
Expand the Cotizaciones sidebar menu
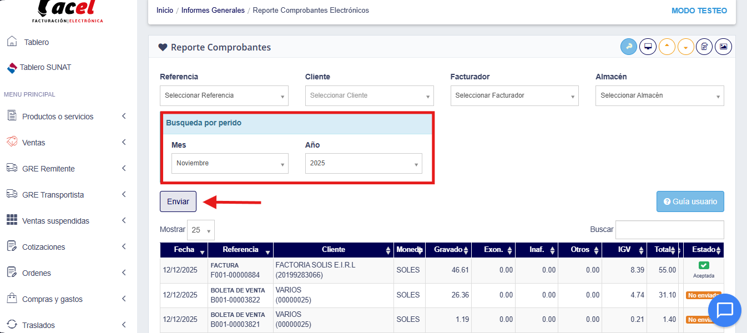pyautogui.click(x=67, y=247)
